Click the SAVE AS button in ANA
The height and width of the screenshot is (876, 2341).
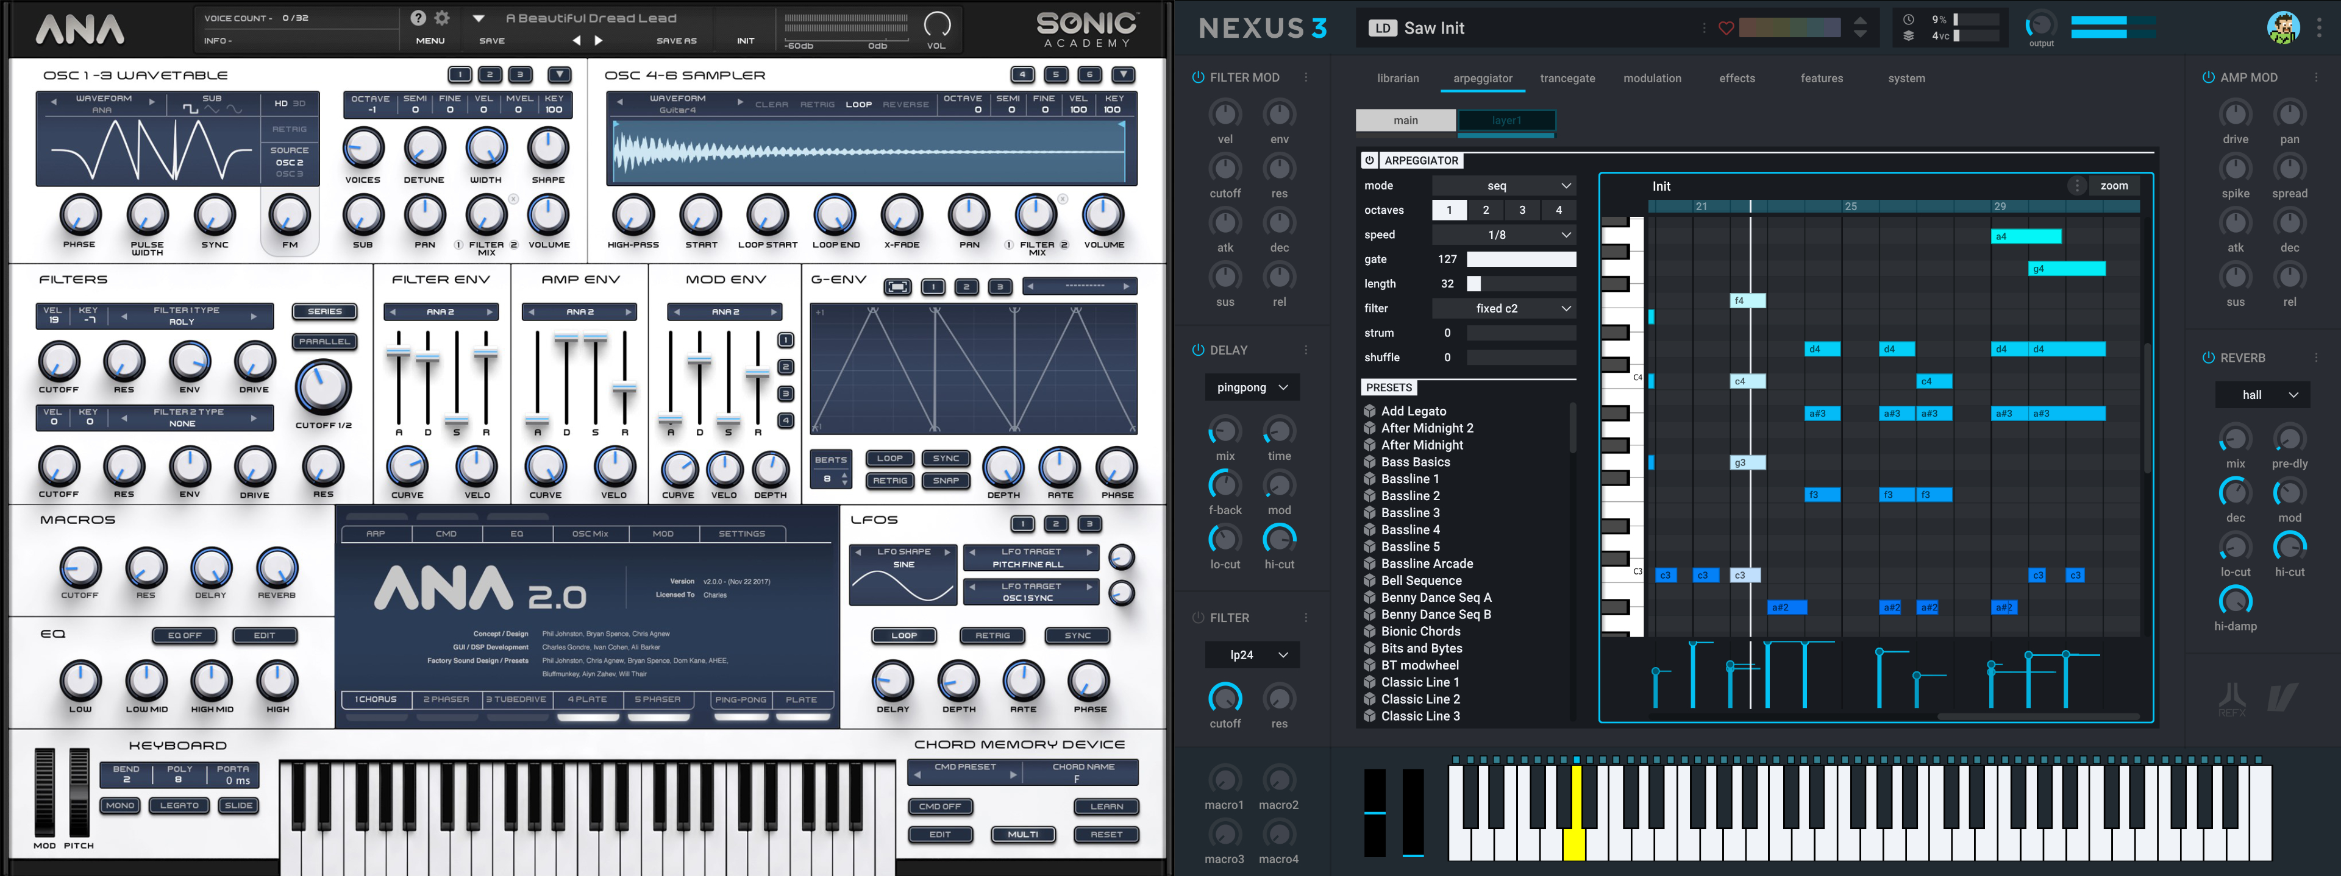click(676, 41)
